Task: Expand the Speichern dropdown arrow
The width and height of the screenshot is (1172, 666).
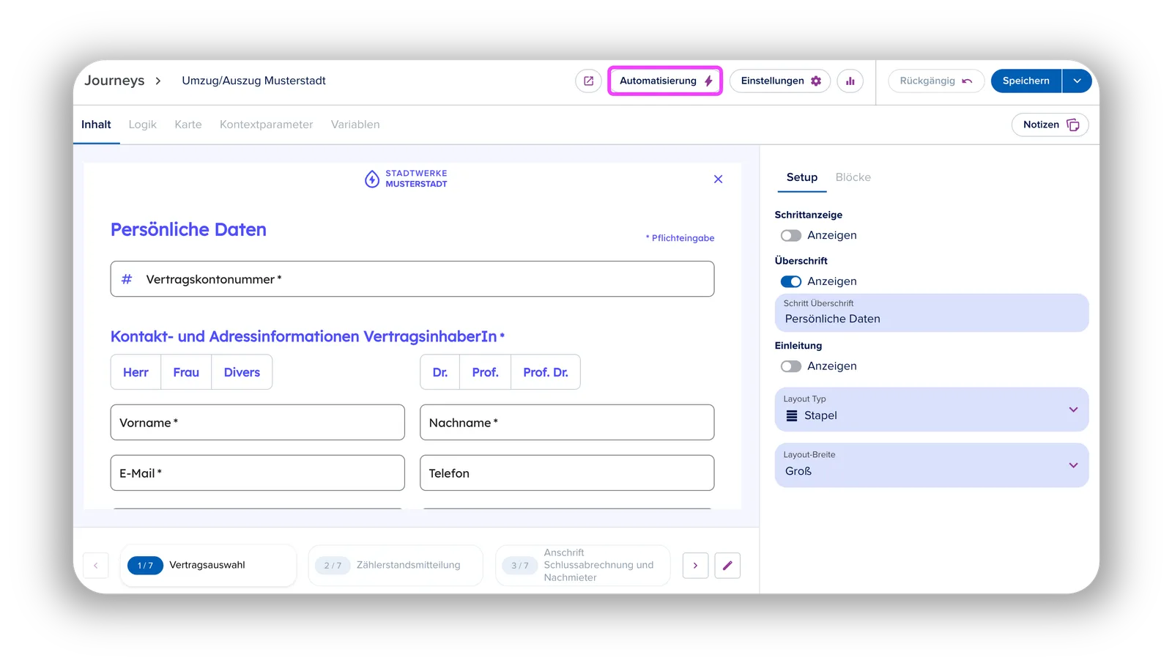Action: point(1077,81)
